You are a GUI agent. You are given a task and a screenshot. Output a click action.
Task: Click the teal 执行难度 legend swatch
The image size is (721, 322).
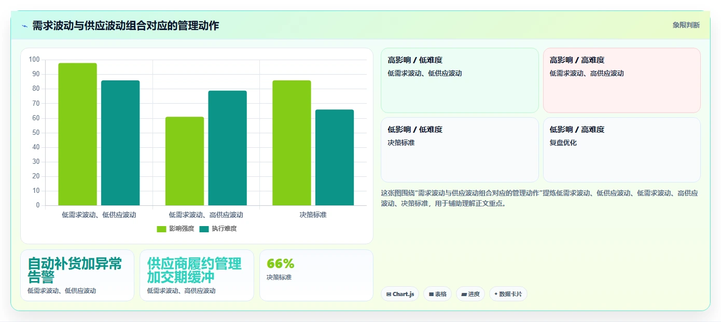click(204, 229)
